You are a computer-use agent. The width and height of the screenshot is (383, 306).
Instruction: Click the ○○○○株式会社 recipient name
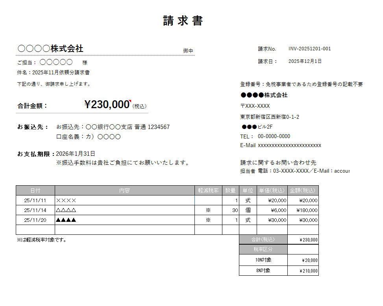[50, 49]
